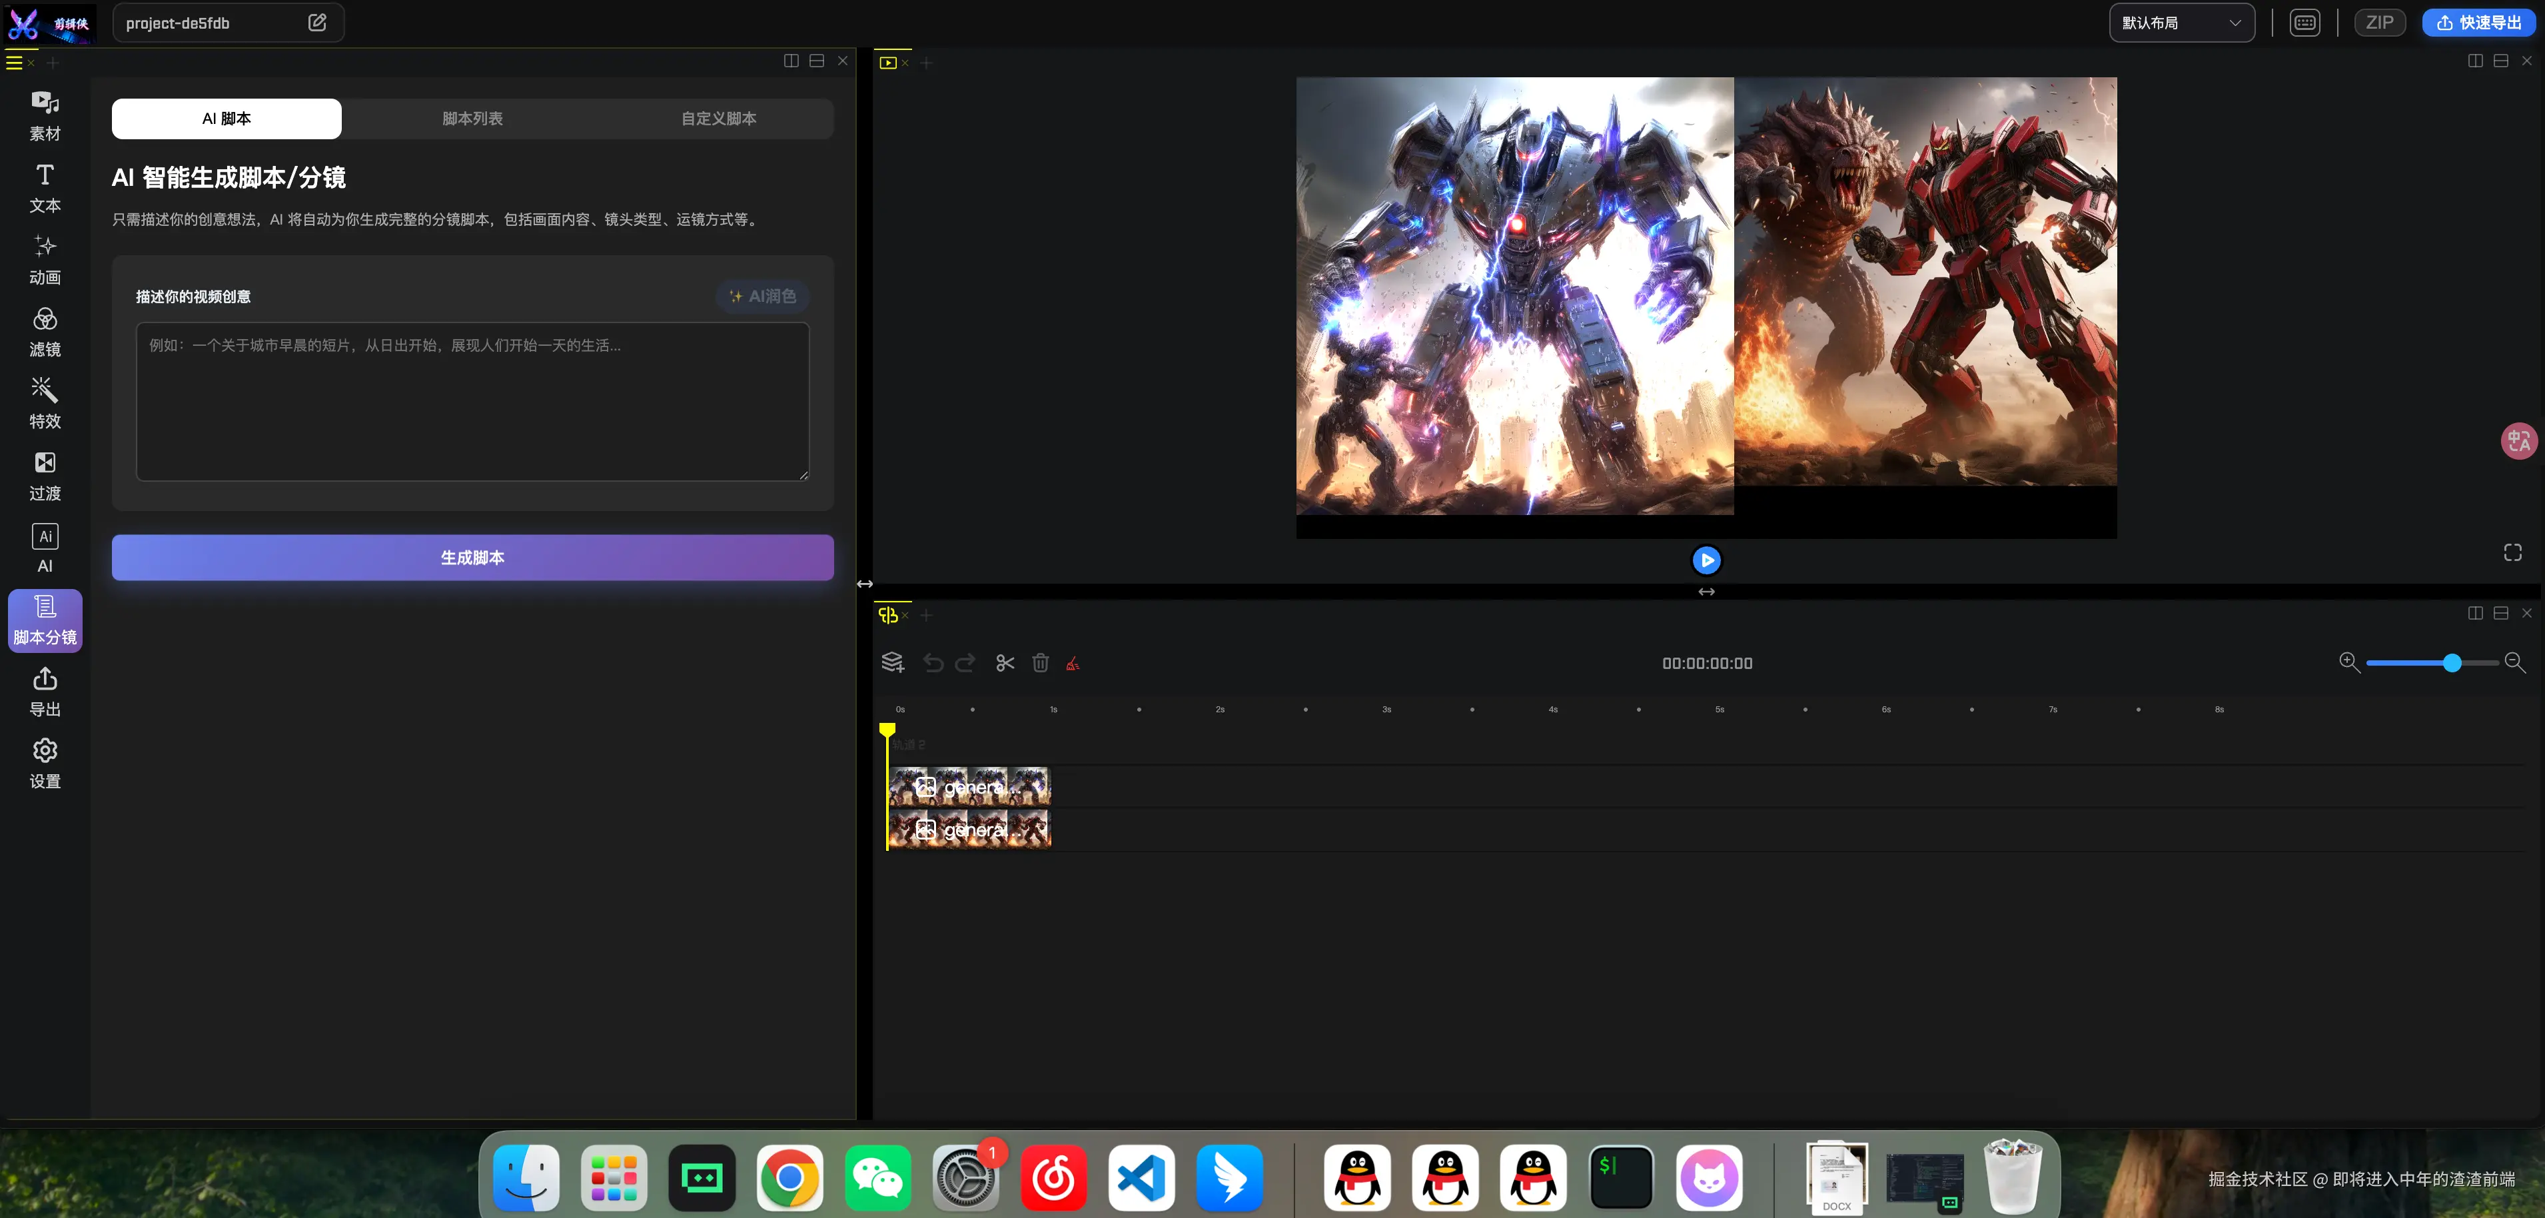Open the 滤镜 filter panel

(45, 331)
